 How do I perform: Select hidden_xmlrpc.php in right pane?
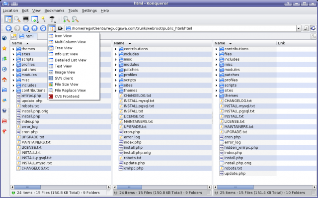(241, 147)
